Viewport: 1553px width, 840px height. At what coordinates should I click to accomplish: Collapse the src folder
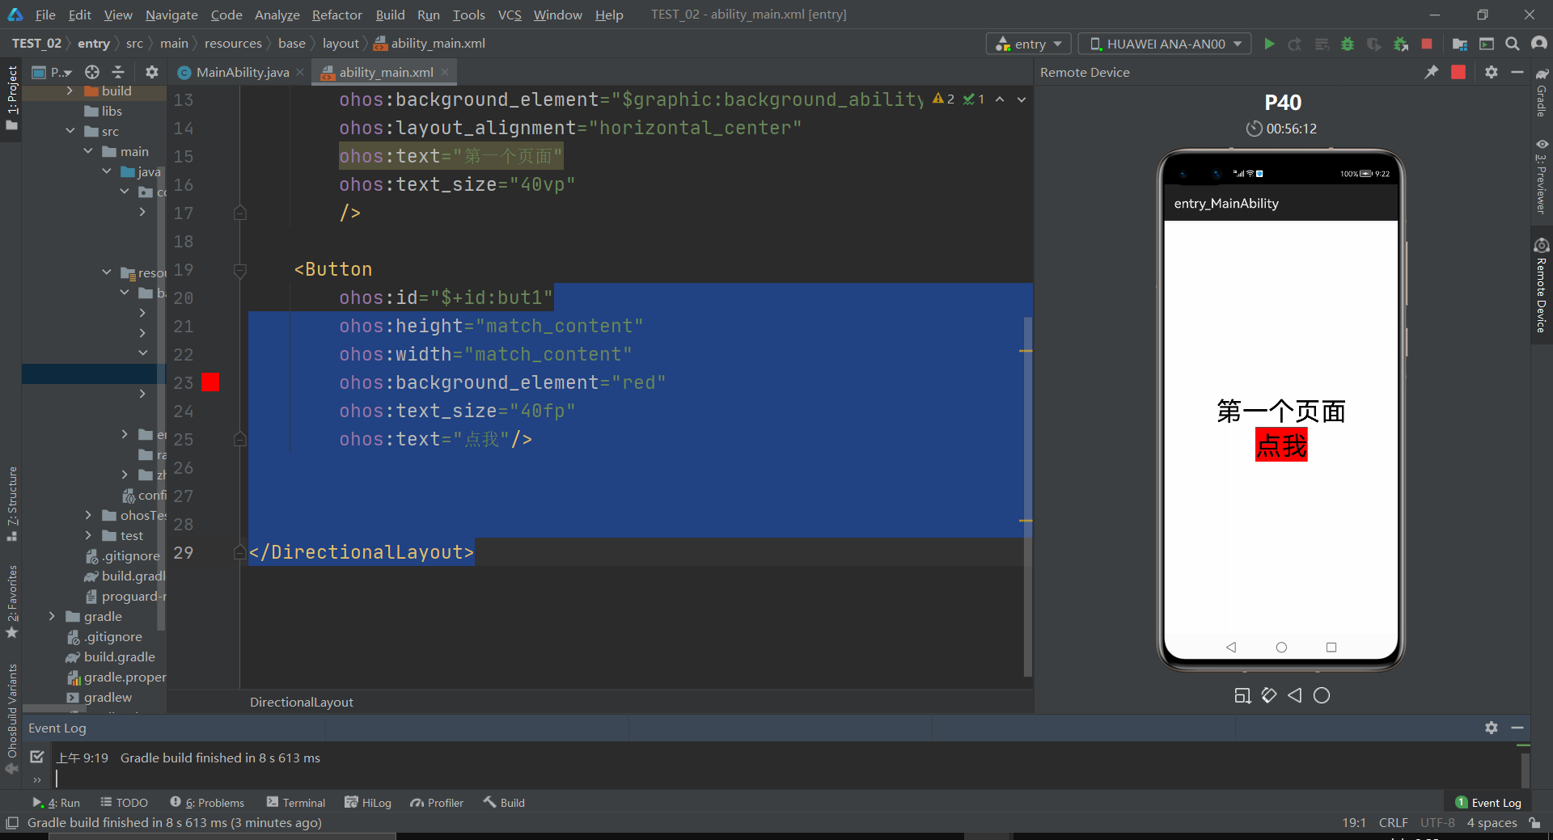(x=70, y=131)
